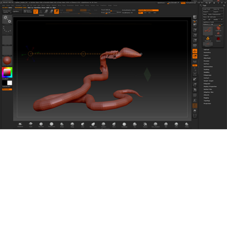Click the Move view icon on right shelf
227x227 pixels.
[x=195, y=79]
